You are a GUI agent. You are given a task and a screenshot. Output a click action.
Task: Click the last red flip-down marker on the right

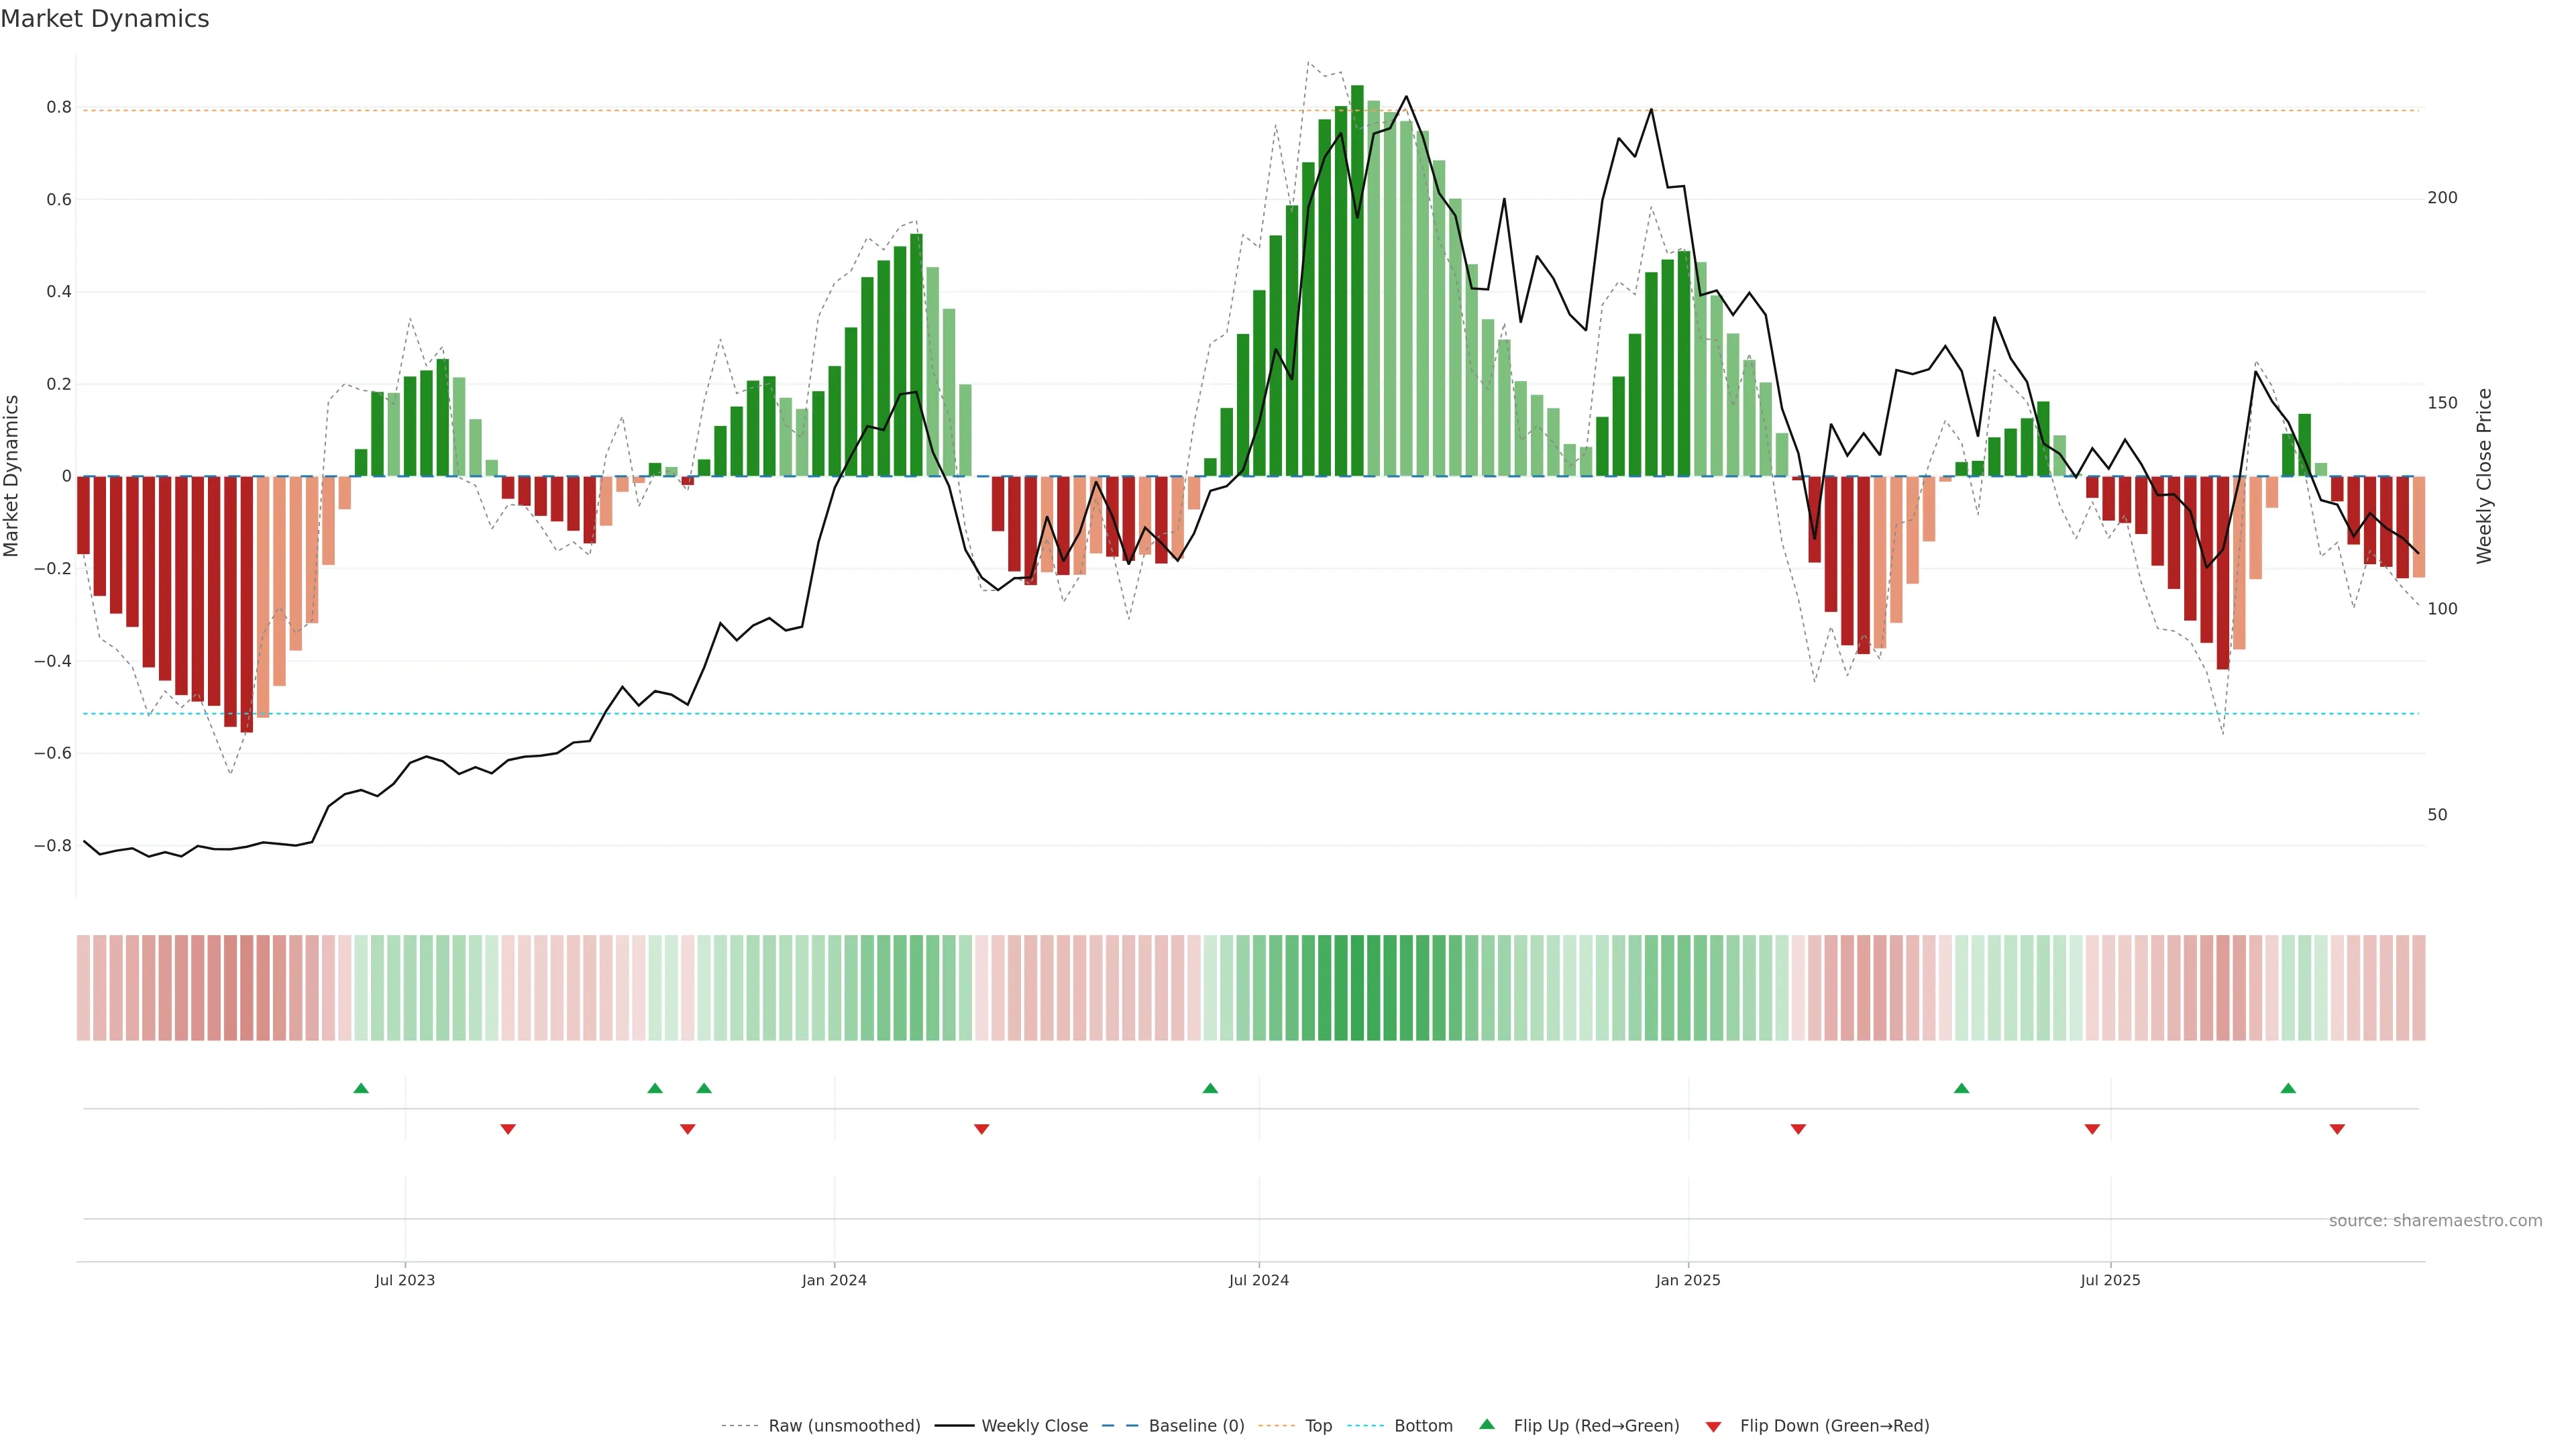point(2337,1129)
